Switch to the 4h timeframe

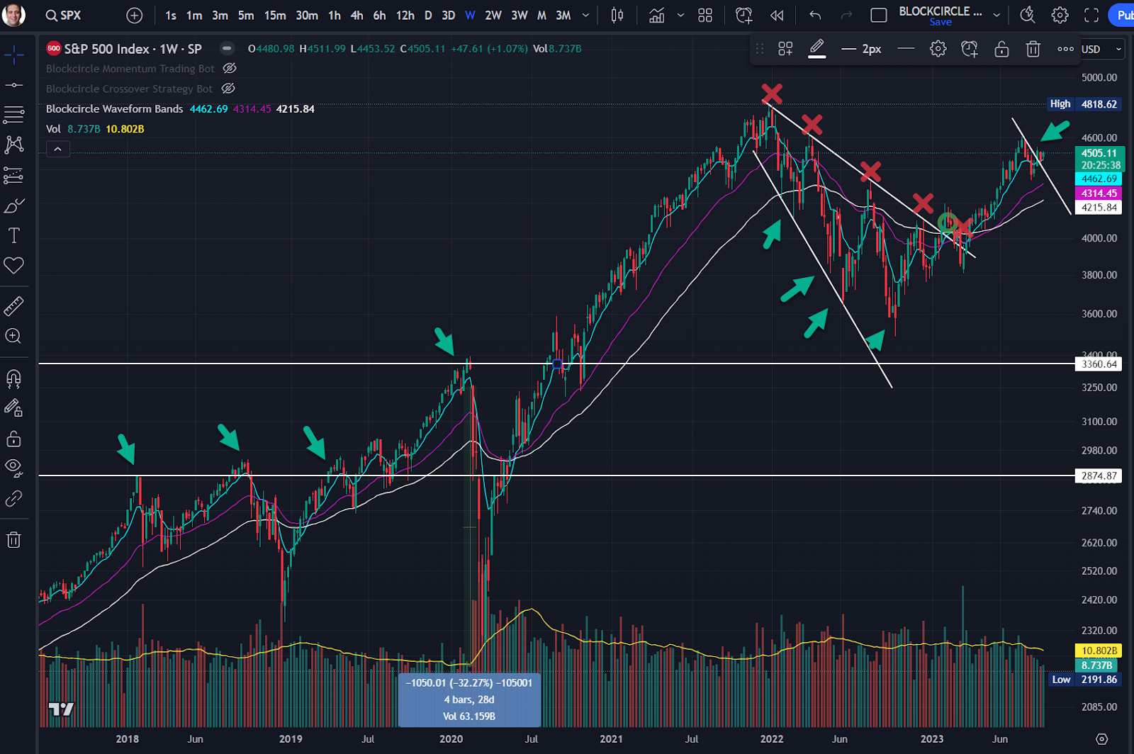pyautogui.click(x=357, y=15)
